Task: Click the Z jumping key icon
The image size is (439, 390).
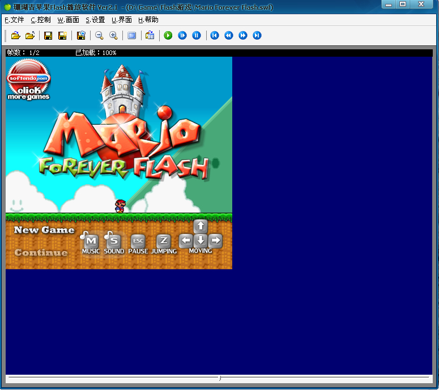Action: 164,241
